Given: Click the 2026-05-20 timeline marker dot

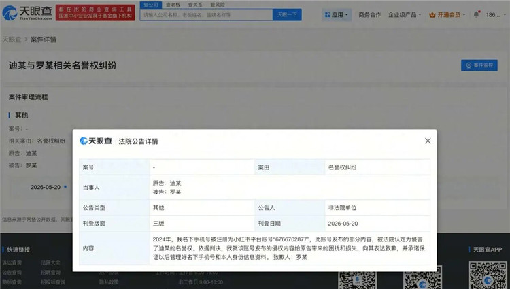Looking at the screenshot, I should pos(65,187).
